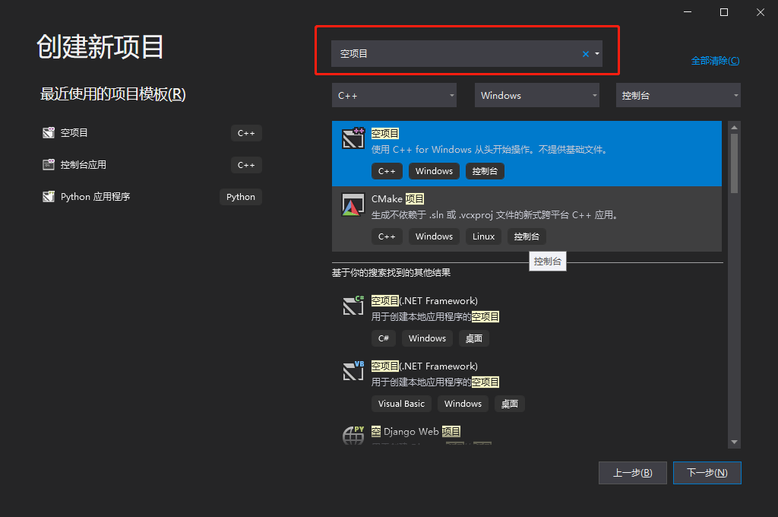Click the 控制台 tag on the CMake template
The image size is (778, 517).
[527, 236]
